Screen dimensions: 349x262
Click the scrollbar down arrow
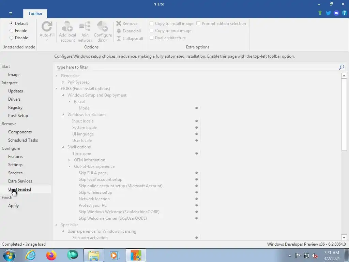pos(344,237)
